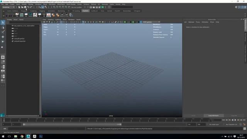
Task: Click the Save Scene disk icon
Action: click(25, 7)
